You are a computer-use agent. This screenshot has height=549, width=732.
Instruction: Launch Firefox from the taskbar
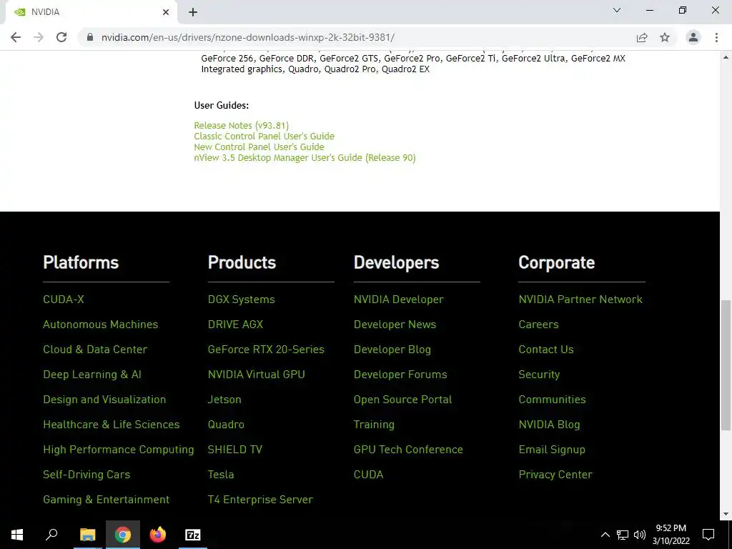(x=158, y=535)
